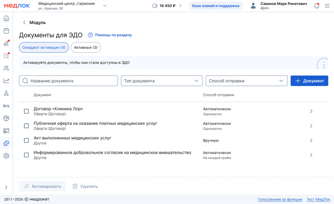Go back with arrow next to Модуль
334x204 pixels.
[24, 22]
